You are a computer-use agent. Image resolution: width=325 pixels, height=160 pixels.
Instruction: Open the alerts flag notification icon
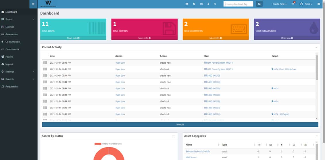tap(293, 3)
